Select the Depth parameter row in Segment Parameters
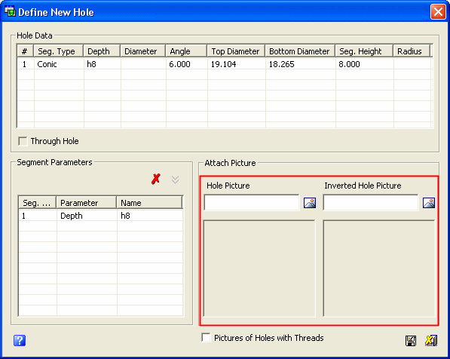Viewport: 450px width, 359px height. [x=100, y=216]
